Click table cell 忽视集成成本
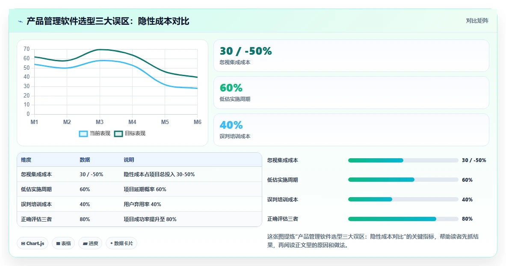This screenshot has height=266, width=506. pyautogui.click(x=36, y=174)
